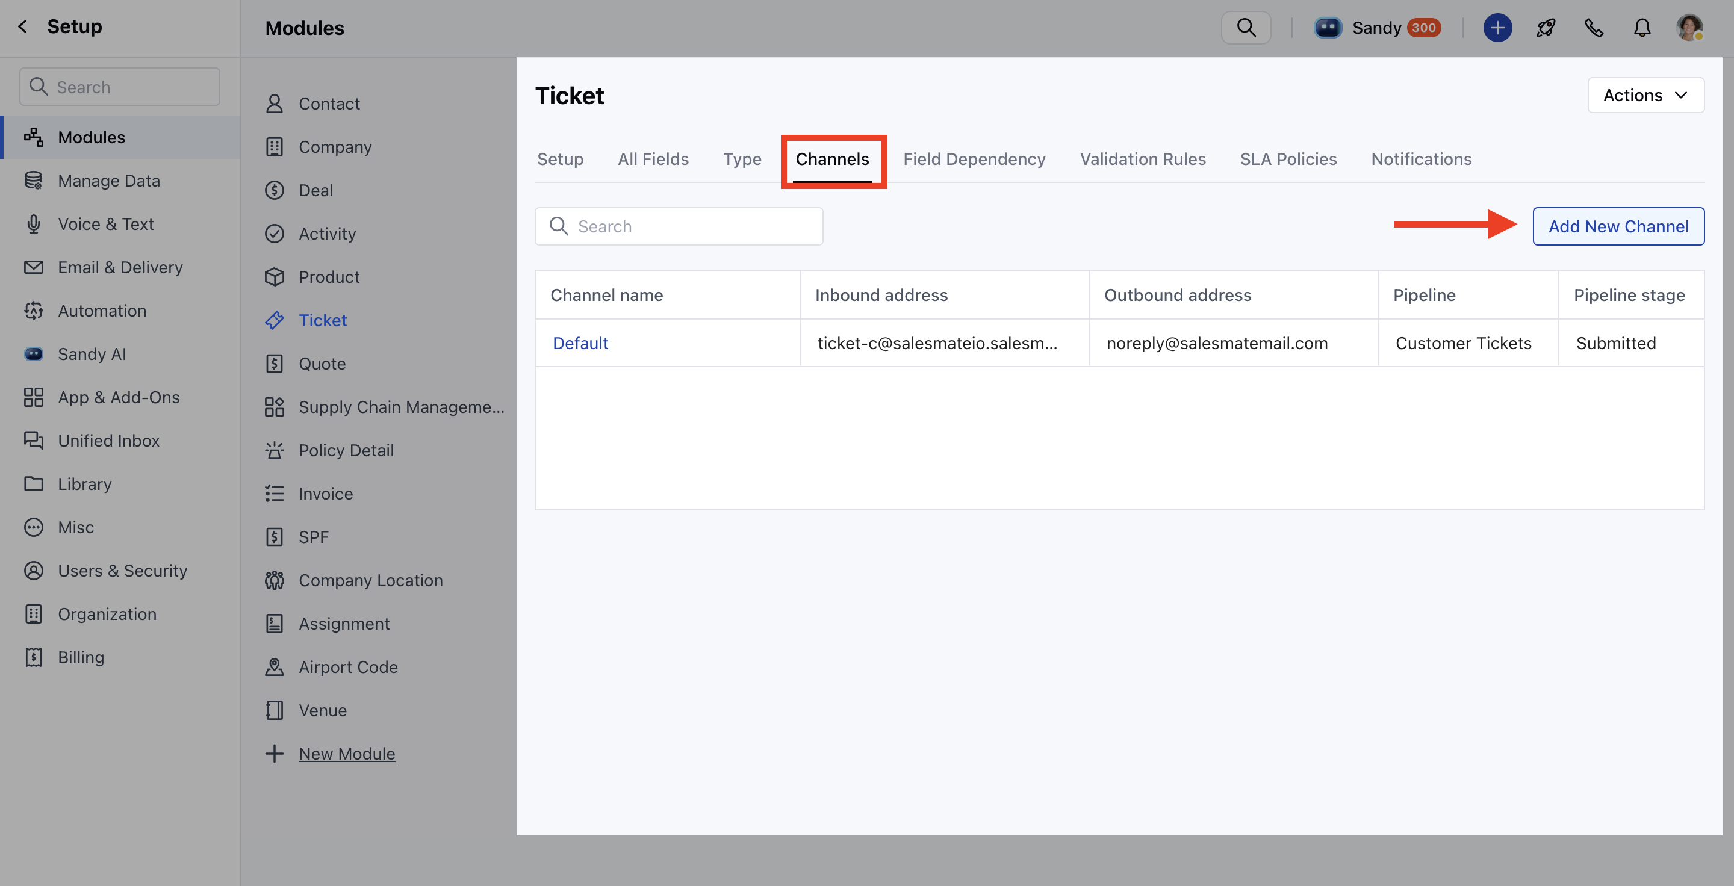This screenshot has height=886, width=1734.
Task: Open the notifications bell
Action: pos(1642,28)
